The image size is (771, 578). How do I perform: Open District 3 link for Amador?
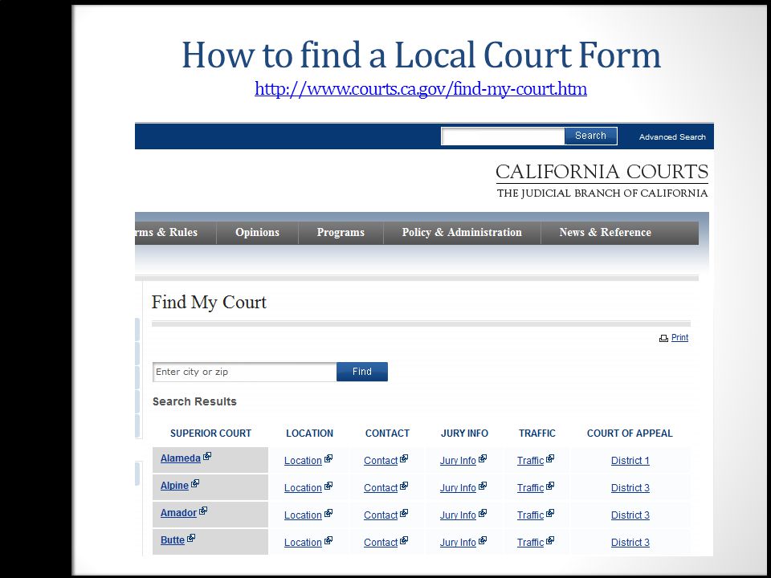click(x=630, y=515)
